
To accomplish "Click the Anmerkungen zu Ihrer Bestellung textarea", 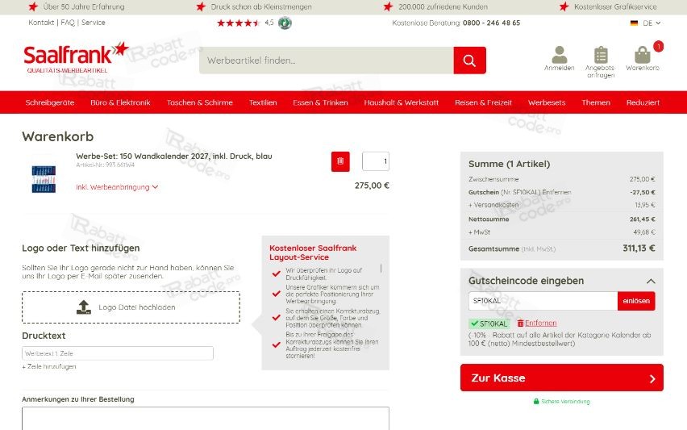I will 206,419.
